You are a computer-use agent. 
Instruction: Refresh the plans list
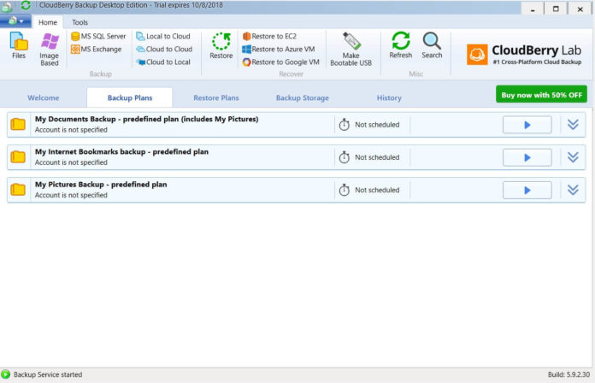point(401,45)
